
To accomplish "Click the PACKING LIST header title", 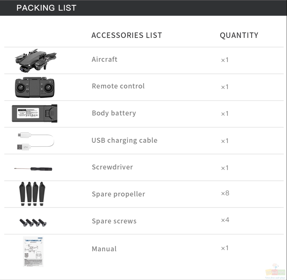I will [46, 8].
